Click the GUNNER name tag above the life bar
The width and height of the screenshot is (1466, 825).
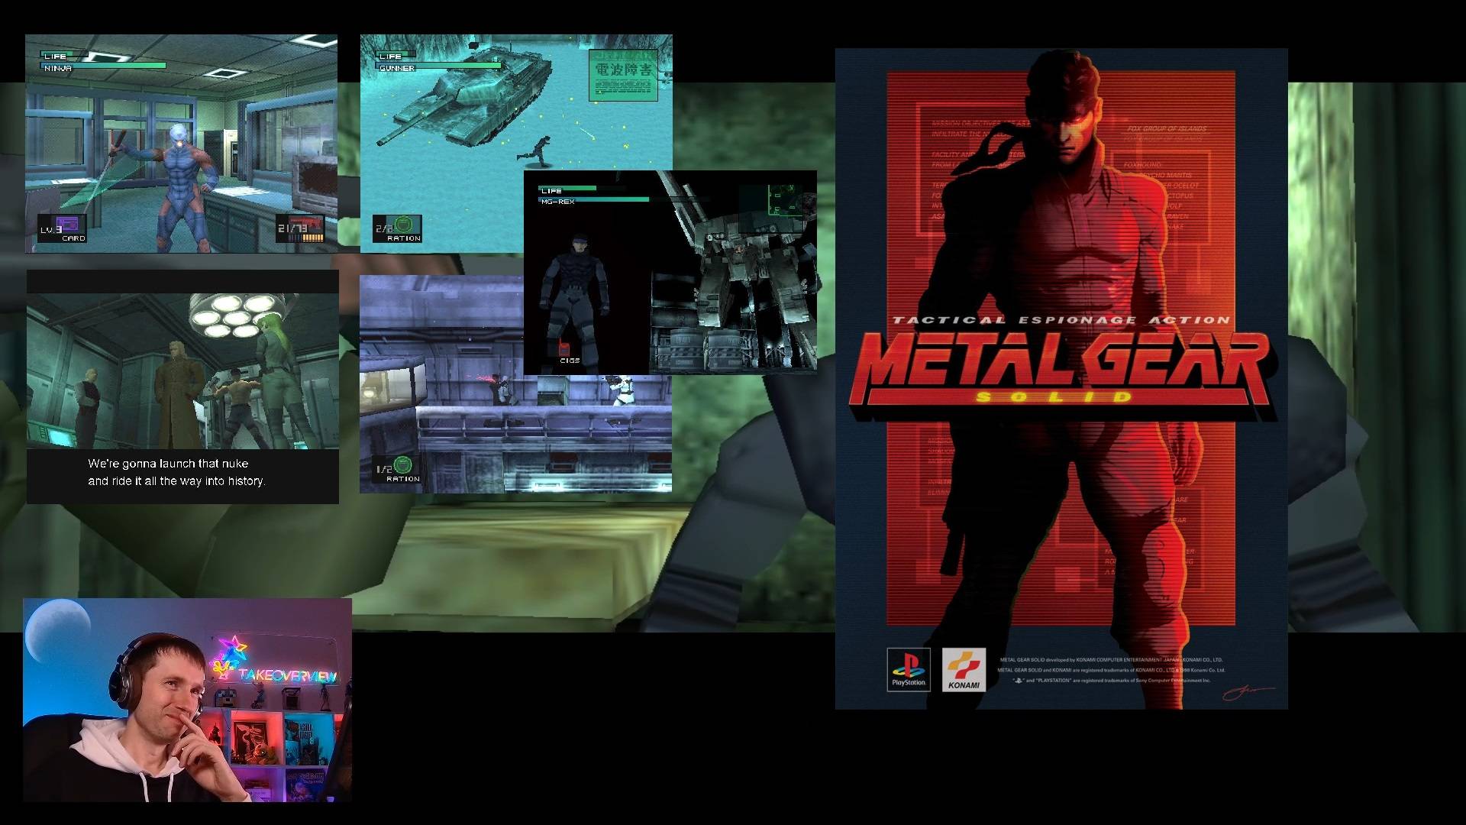[398, 68]
